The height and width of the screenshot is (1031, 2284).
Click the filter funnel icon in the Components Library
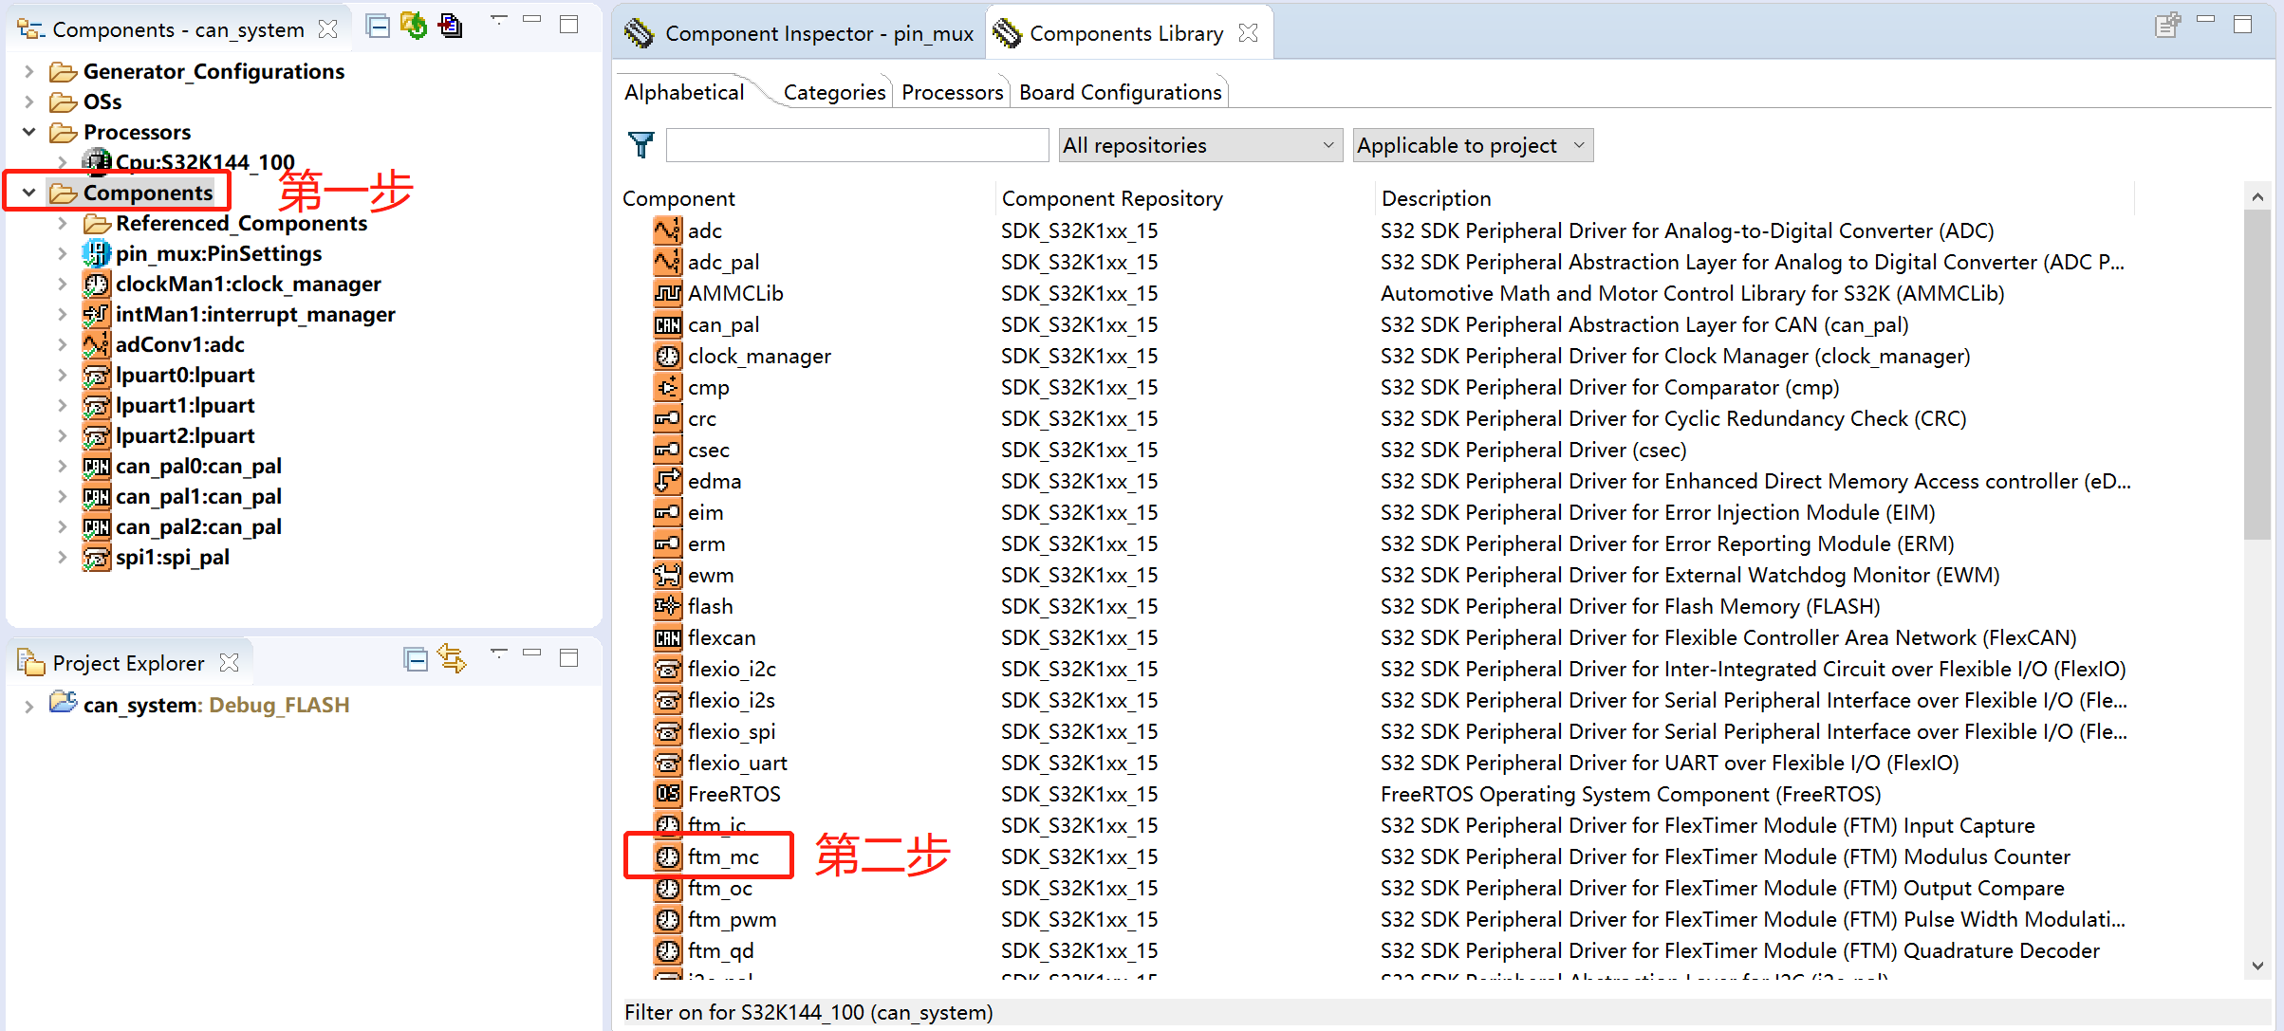click(x=641, y=145)
